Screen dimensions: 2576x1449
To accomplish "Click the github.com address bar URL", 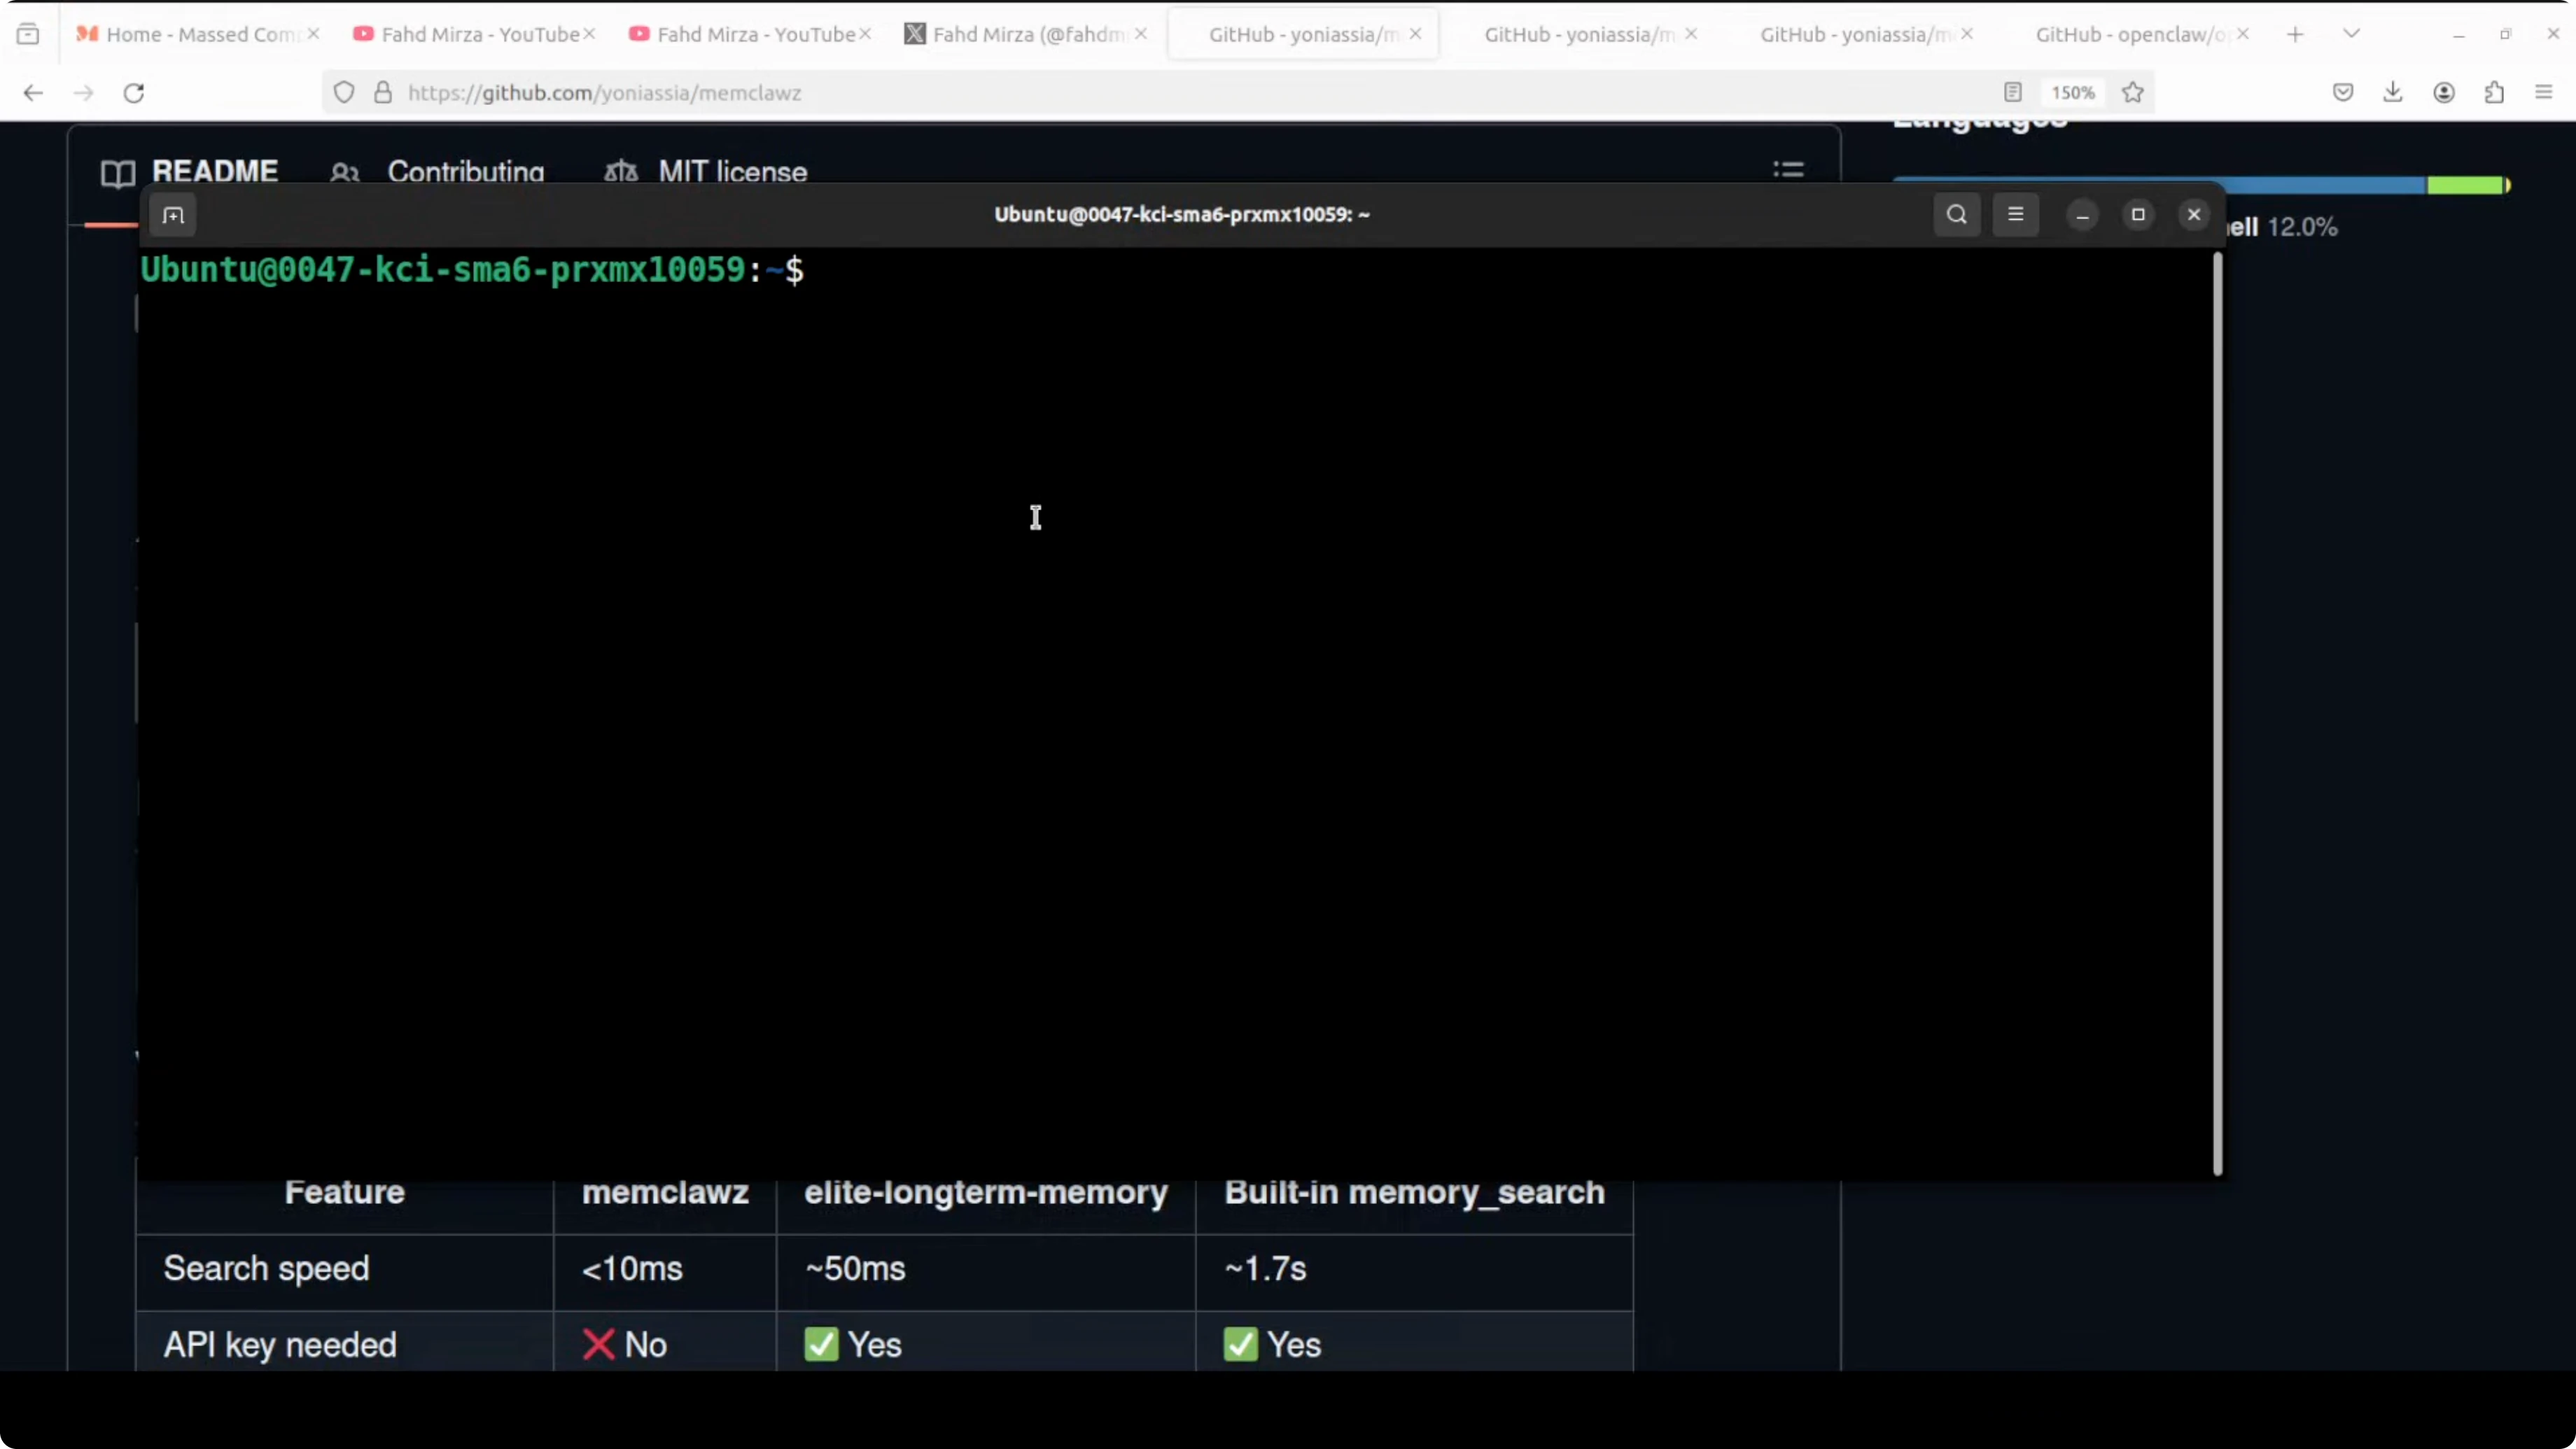I will pyautogui.click(x=604, y=93).
